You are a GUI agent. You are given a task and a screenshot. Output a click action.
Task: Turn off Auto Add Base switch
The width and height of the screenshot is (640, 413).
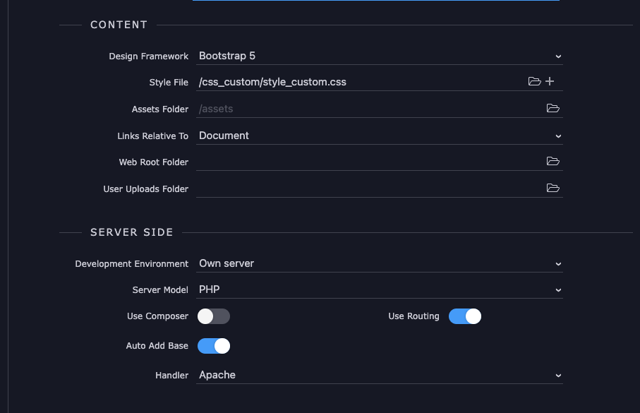point(214,346)
